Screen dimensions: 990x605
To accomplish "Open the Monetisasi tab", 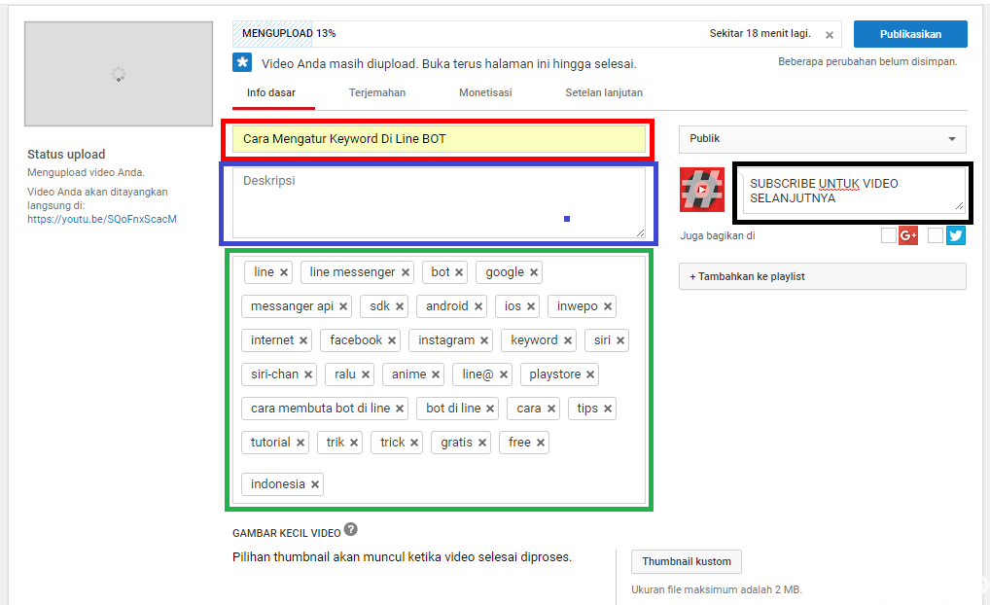I will (485, 92).
